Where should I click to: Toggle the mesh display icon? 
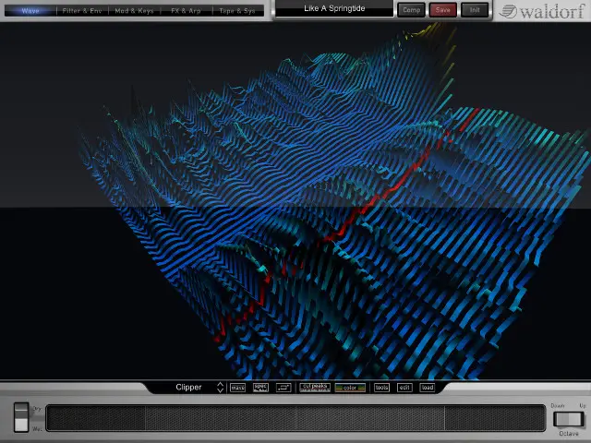point(237,388)
